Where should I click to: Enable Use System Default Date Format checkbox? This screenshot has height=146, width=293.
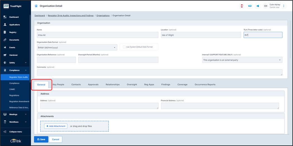[x=124, y=47]
